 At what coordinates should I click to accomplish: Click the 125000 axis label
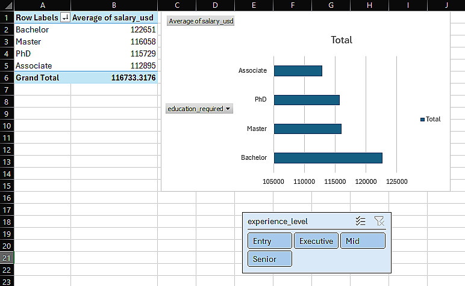pos(396,181)
